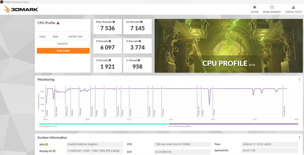Show info for 1-thread score
Viewport: 304px width, 155px height.
(x=139, y=60)
